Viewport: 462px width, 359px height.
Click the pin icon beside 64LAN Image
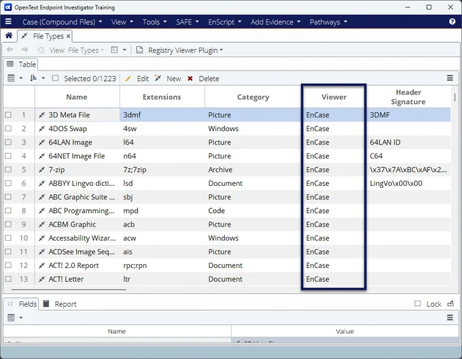42,142
